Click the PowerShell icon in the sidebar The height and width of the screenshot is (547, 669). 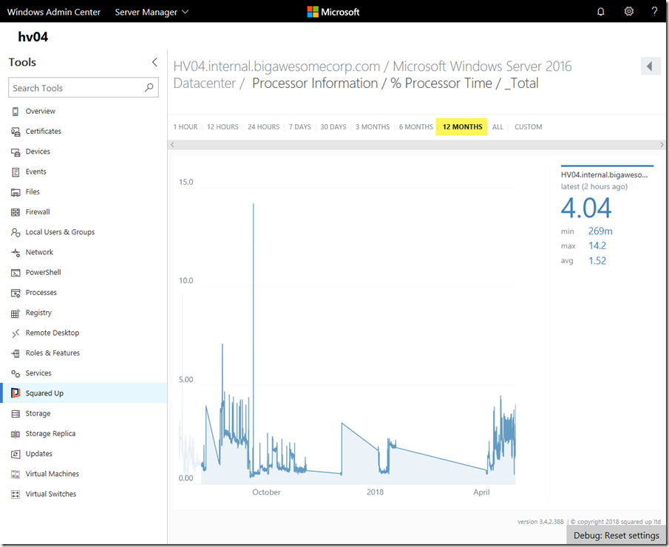(16, 273)
